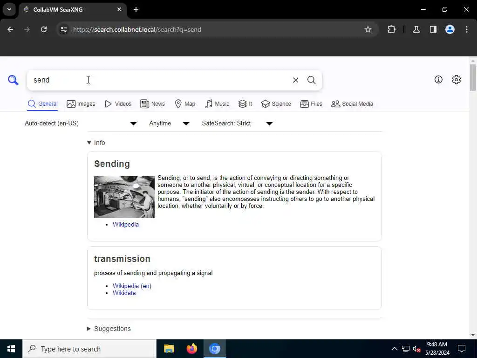This screenshot has height=358, width=477.
Task: Switch to the Music tab
Action: 217,104
